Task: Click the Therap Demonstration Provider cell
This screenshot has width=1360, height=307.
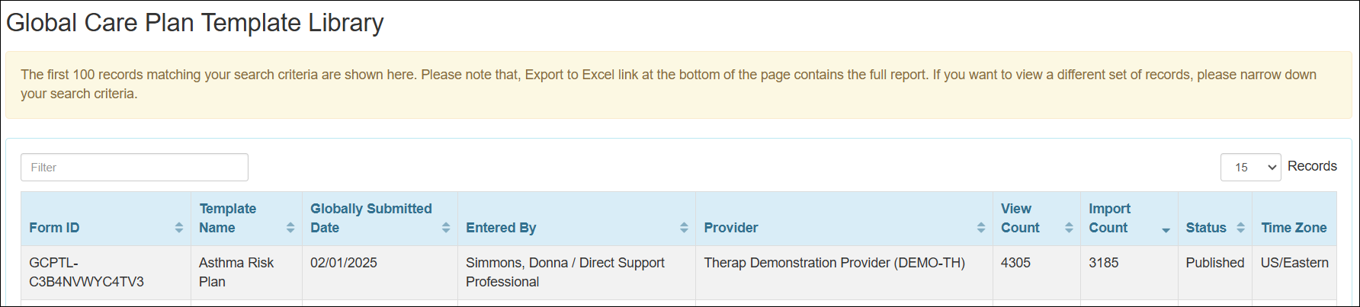Action: [834, 263]
